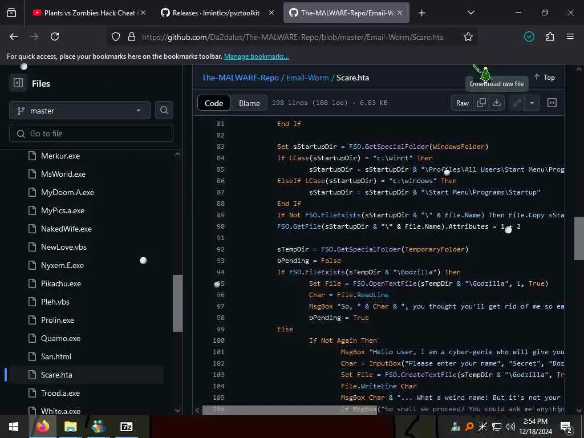Open the tracking protection shield icon
This screenshot has width=584, height=438.
(116, 36)
